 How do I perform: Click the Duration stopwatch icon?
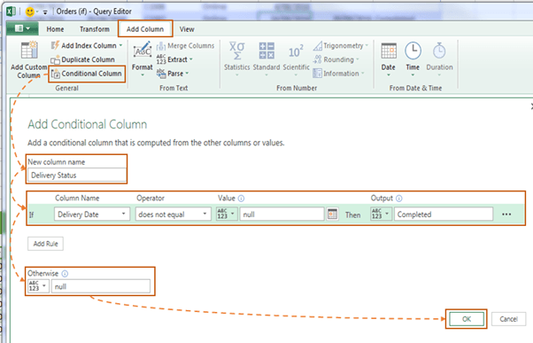439,51
